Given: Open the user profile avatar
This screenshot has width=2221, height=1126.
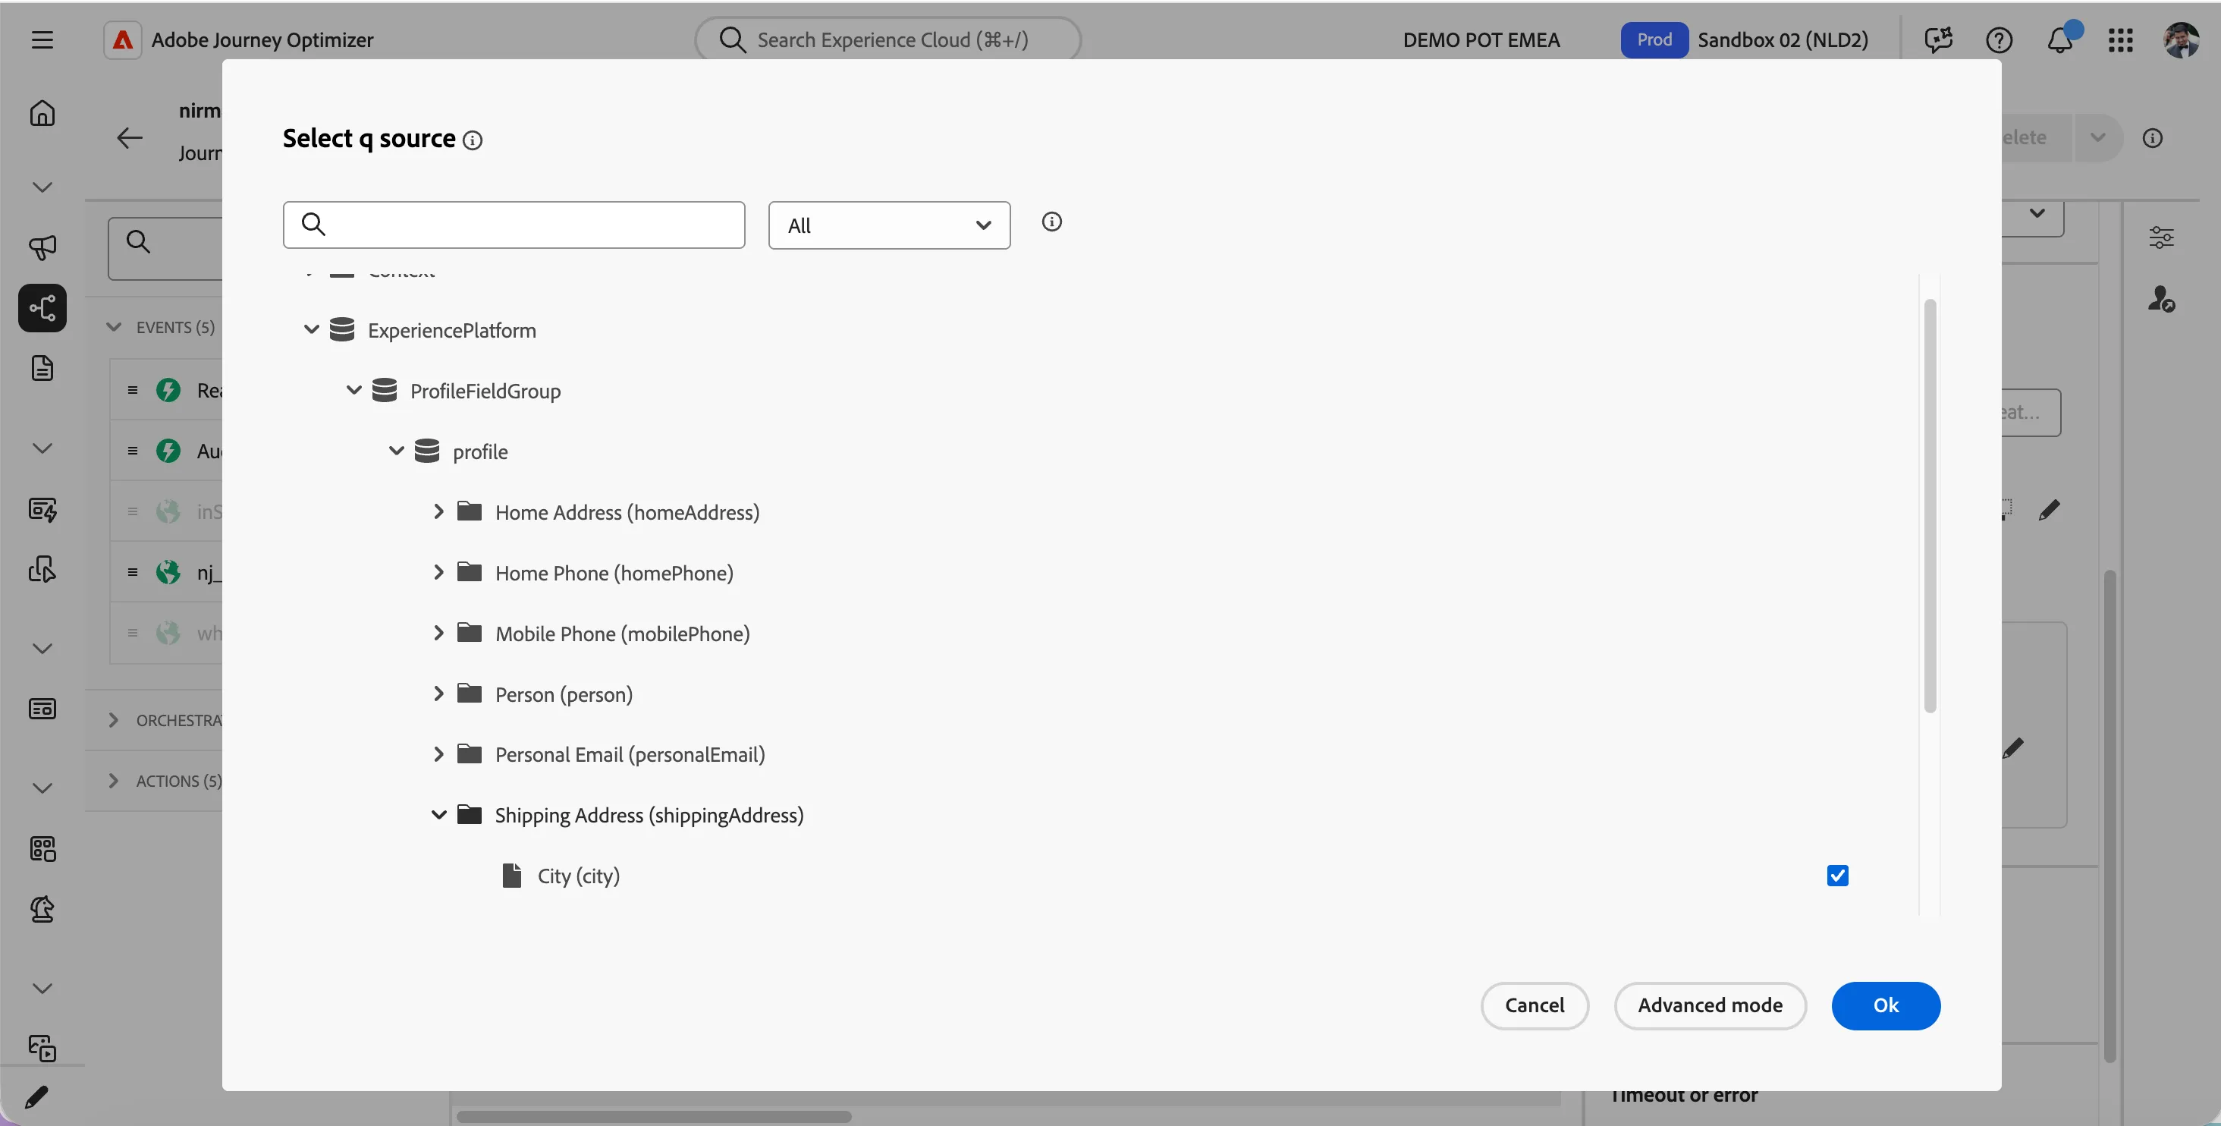Looking at the screenshot, I should [x=2181, y=39].
